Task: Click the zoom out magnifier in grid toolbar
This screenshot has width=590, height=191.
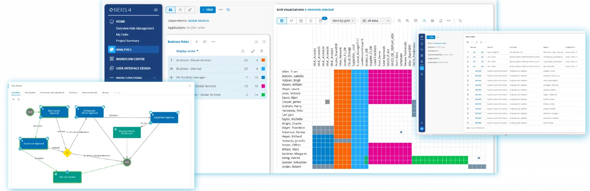Action: (399, 21)
